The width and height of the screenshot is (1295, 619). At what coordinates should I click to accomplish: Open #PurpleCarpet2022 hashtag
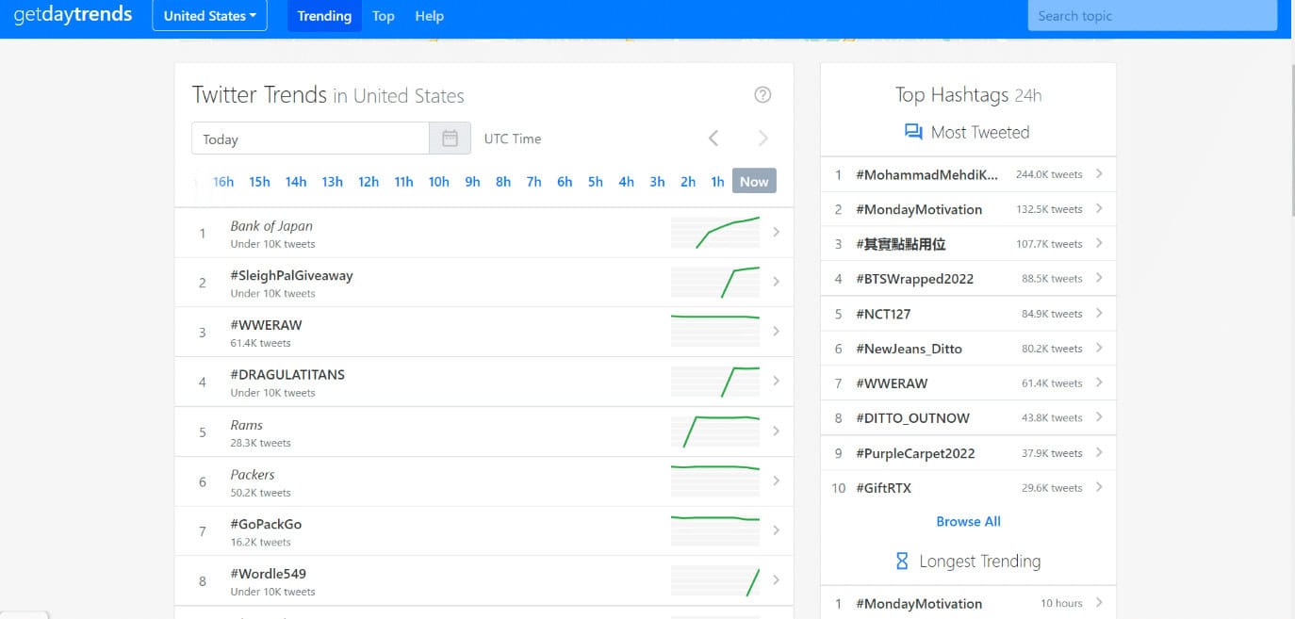(x=915, y=453)
